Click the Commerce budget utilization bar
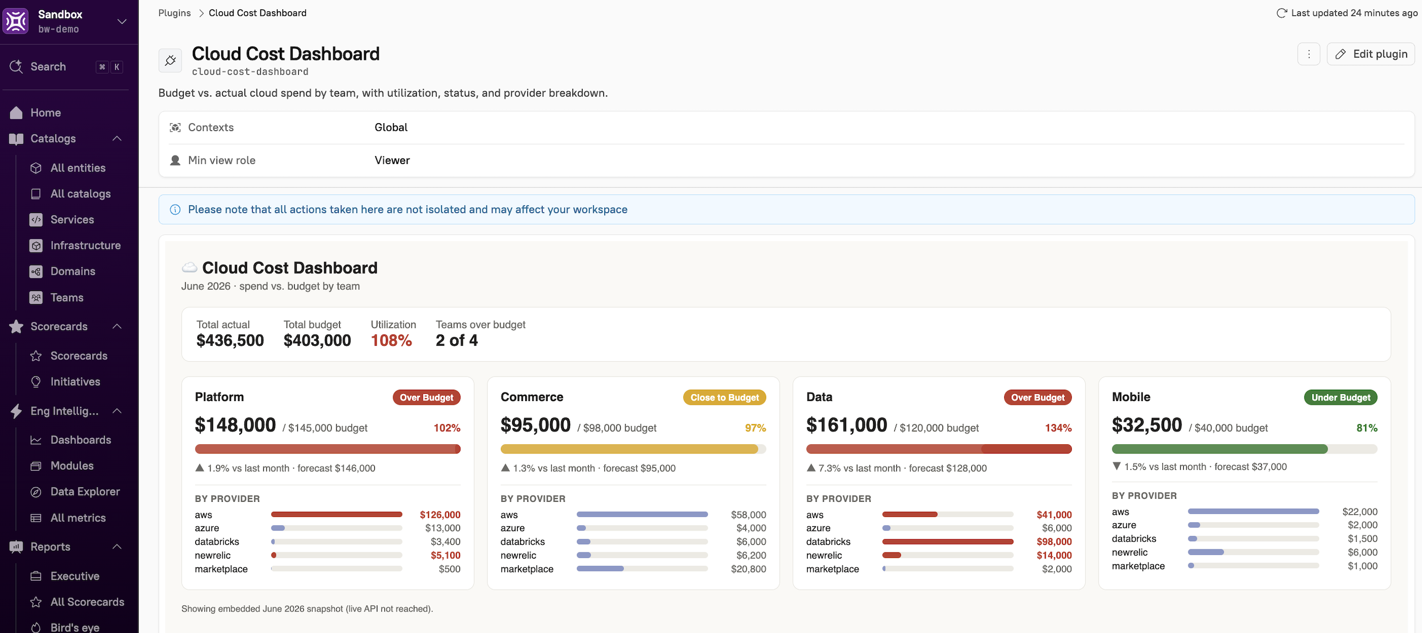Screen dimensions: 1422x633 coord(633,449)
